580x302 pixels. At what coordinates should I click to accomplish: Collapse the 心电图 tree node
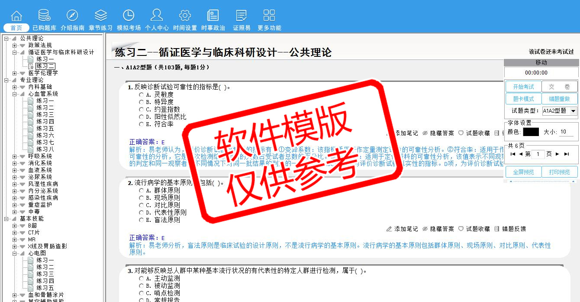(x=15, y=253)
